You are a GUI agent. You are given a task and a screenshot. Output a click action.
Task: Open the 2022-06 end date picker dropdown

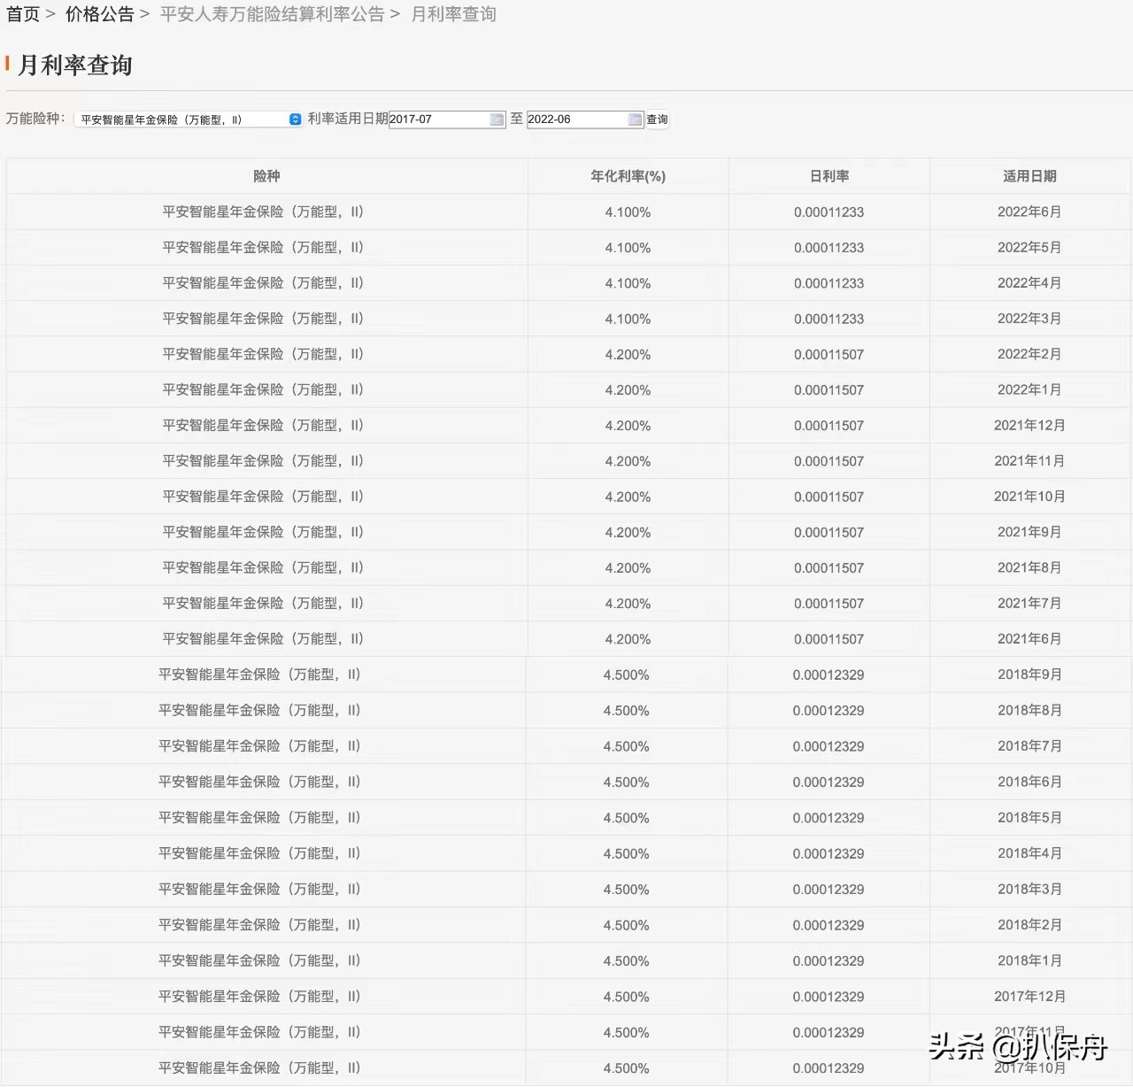coord(580,119)
